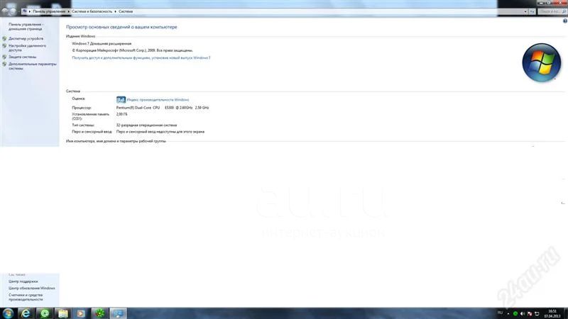Click the Windows 7 Домашняя расширенная edition text
Image resolution: width=568 pixels, height=319 pixels.
coord(102,43)
